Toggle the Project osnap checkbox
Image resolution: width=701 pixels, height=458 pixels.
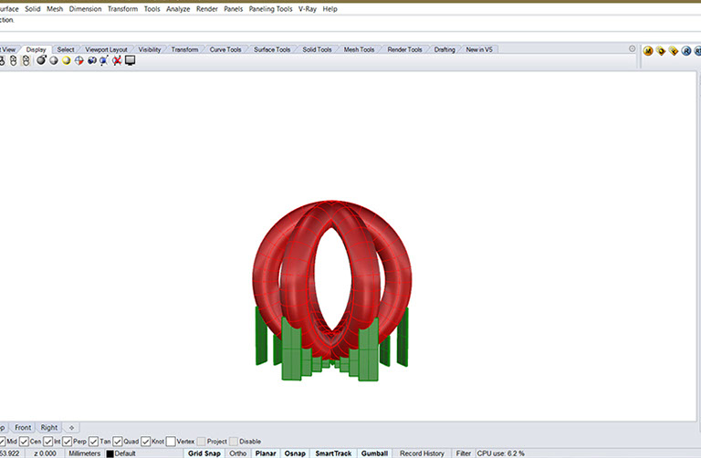(201, 442)
